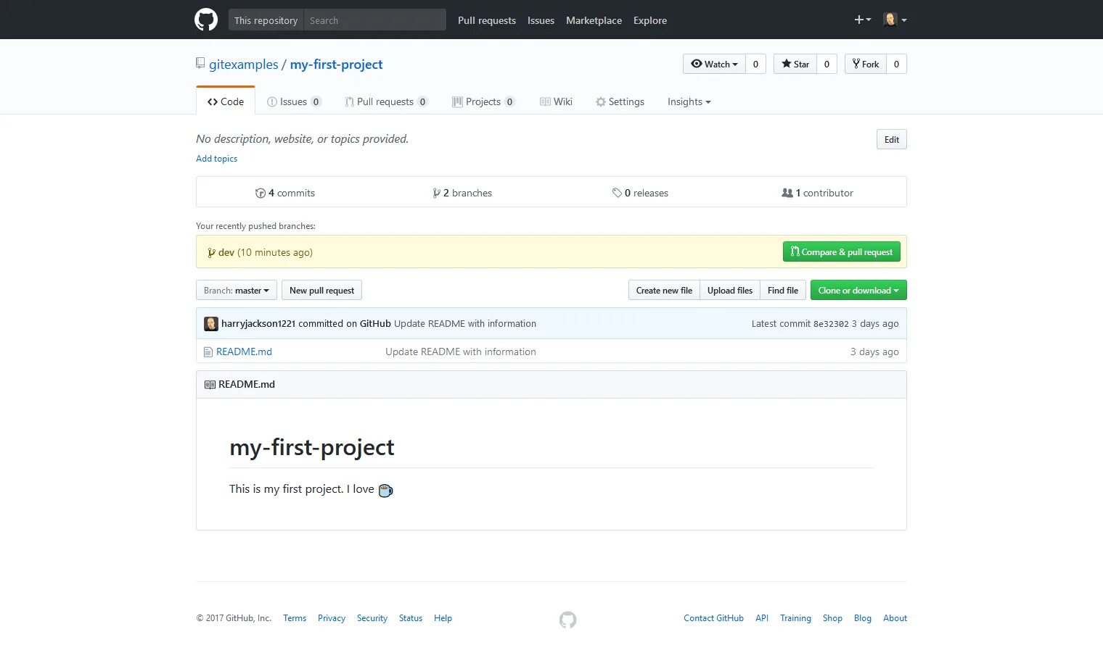Click the Fork button
The height and width of the screenshot is (645, 1103).
pyautogui.click(x=866, y=64)
